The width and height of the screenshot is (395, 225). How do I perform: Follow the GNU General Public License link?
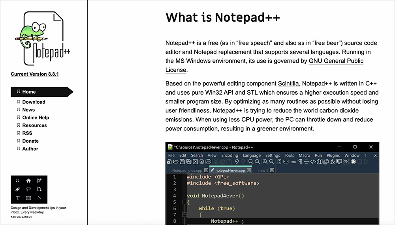(x=336, y=61)
